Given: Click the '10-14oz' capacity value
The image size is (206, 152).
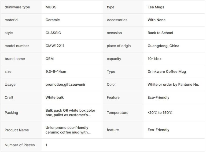Looking at the screenshot, I should (154, 59).
